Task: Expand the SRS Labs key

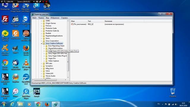Action: tap(42, 63)
